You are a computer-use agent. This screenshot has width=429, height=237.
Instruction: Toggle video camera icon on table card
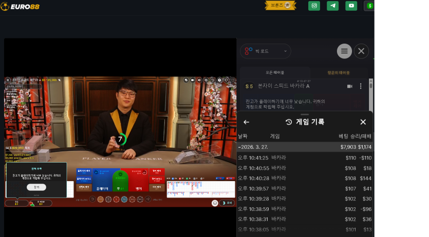(x=349, y=86)
